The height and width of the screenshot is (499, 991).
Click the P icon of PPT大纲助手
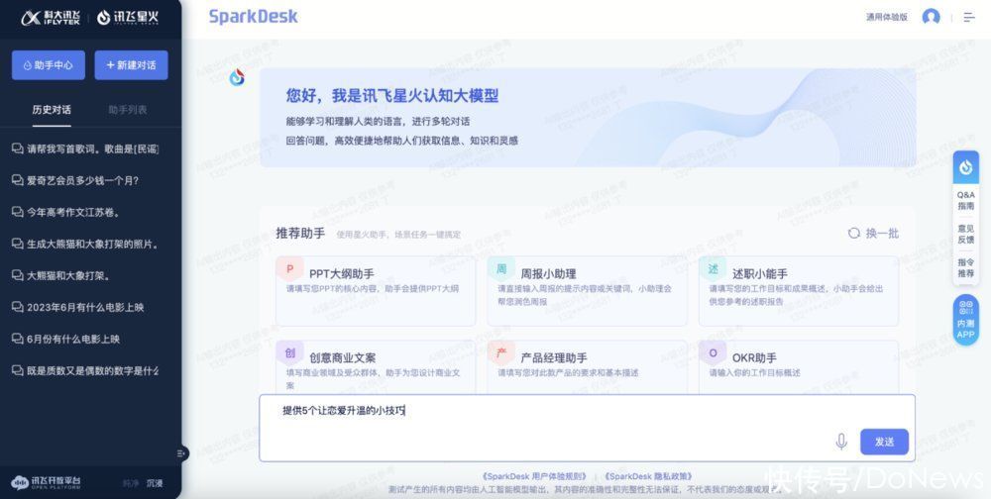click(x=289, y=269)
